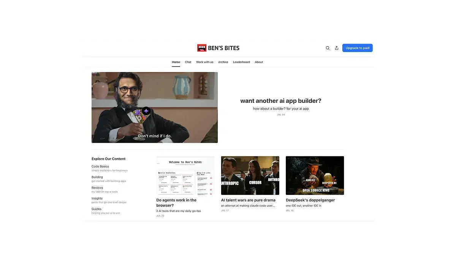
Task: Open Building content section
Action: pos(97,177)
